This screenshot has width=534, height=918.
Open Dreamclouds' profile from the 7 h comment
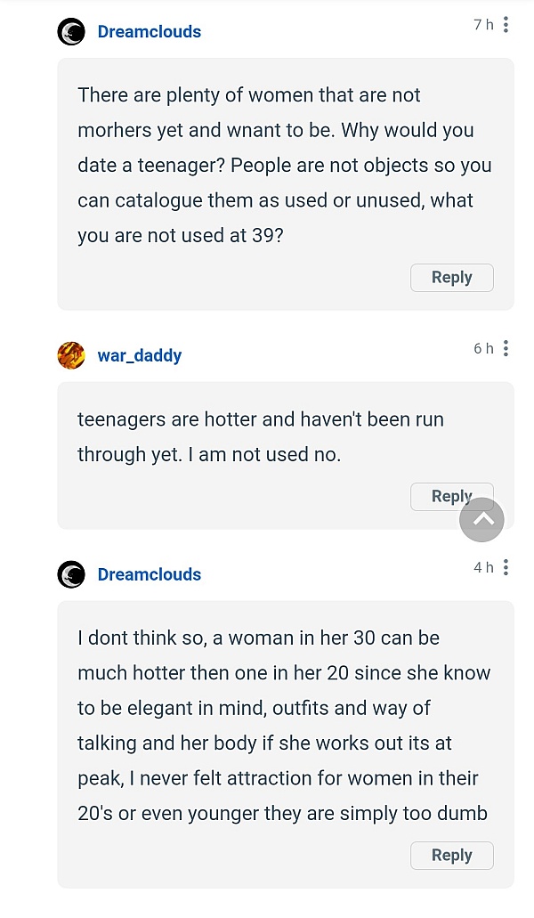point(150,32)
